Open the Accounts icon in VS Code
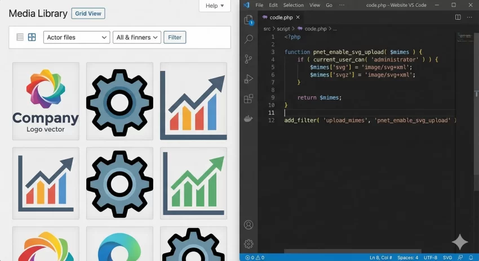 pos(249,224)
